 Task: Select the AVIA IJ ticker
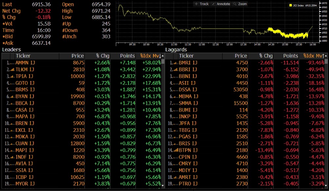(24, 164)
